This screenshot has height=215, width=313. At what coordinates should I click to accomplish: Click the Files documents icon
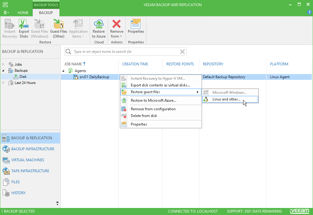pos(6,182)
